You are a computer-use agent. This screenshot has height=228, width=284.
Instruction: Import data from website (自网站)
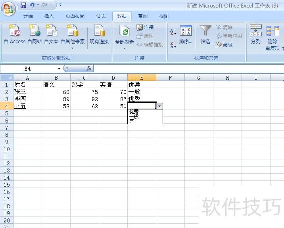(35, 34)
